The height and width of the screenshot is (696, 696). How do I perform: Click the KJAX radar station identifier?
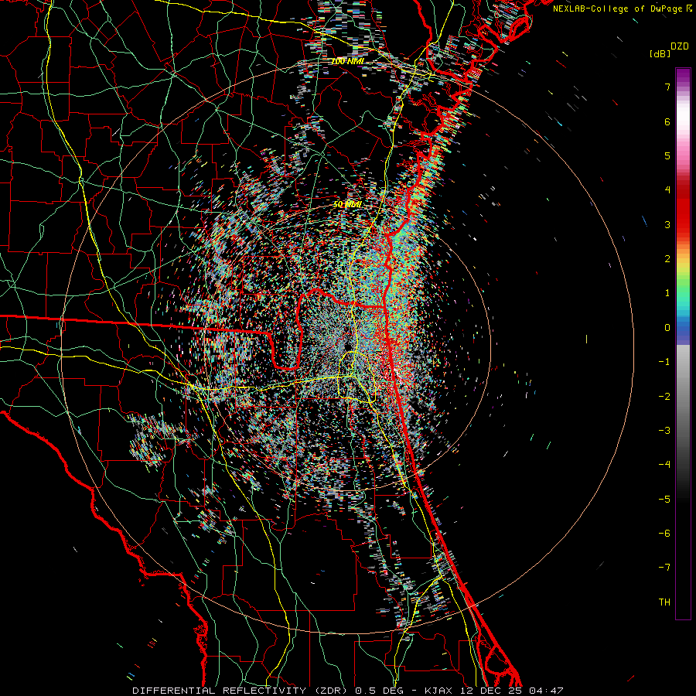(438, 691)
